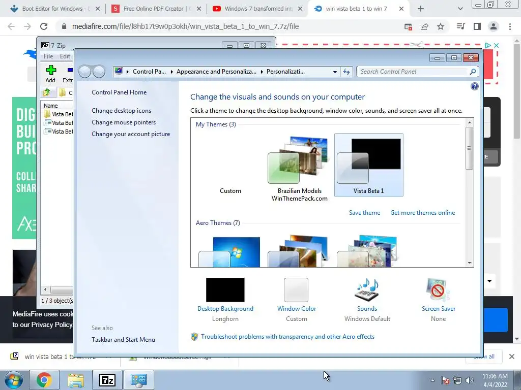The height and width of the screenshot is (390, 521).
Task: Click the search magnifier in Control Panel
Action: pyautogui.click(x=473, y=72)
